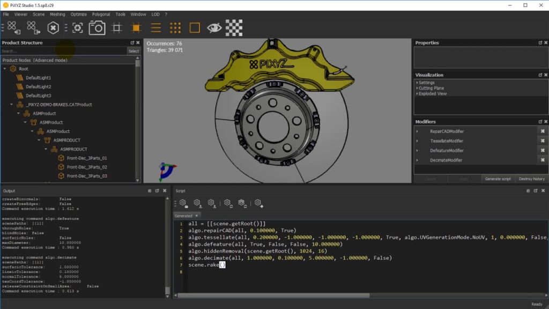Click the open script gear-folder icon
The height and width of the screenshot is (309, 549).
click(183, 203)
